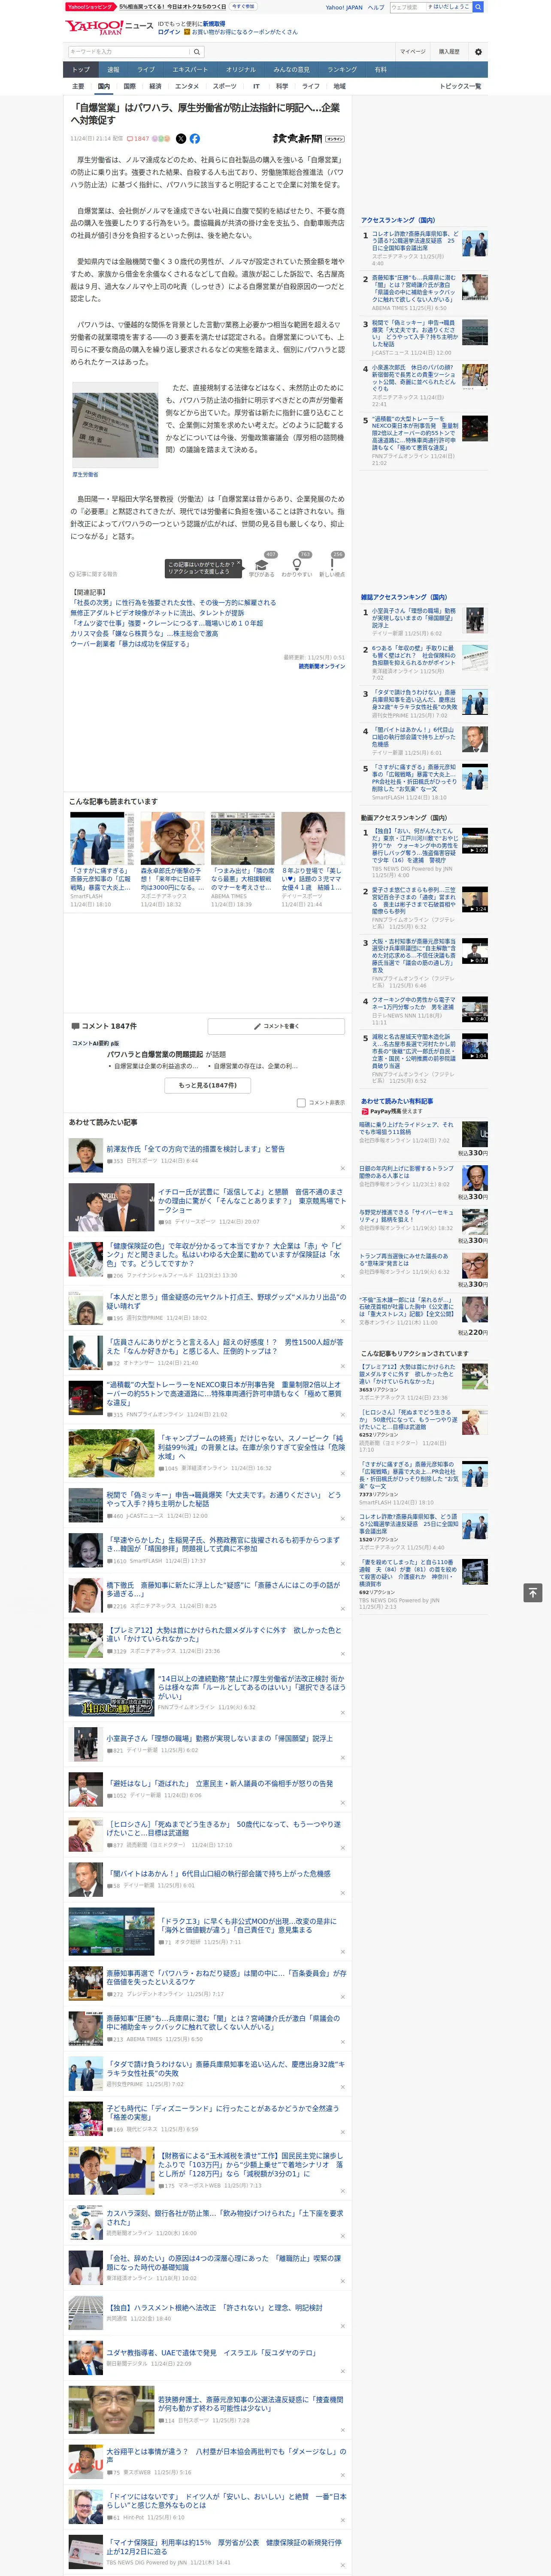The image size is (551, 2576).
Task: Click the keyword search input field
Action: coord(129,51)
